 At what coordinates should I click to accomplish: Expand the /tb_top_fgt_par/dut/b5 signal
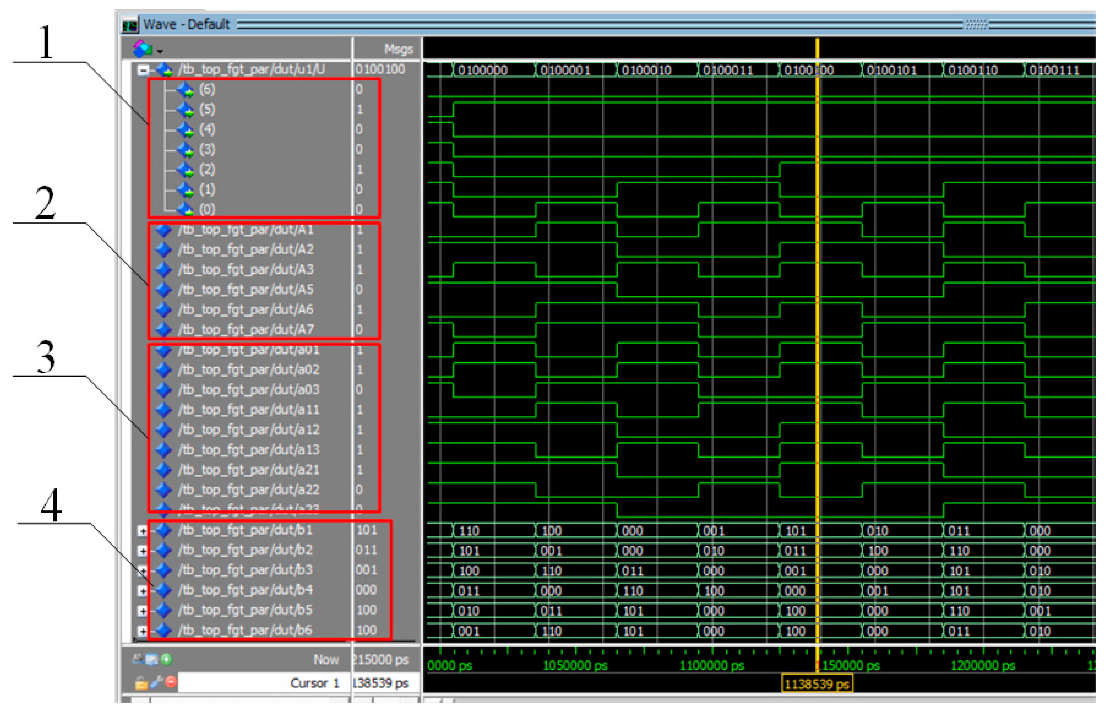pos(142,612)
